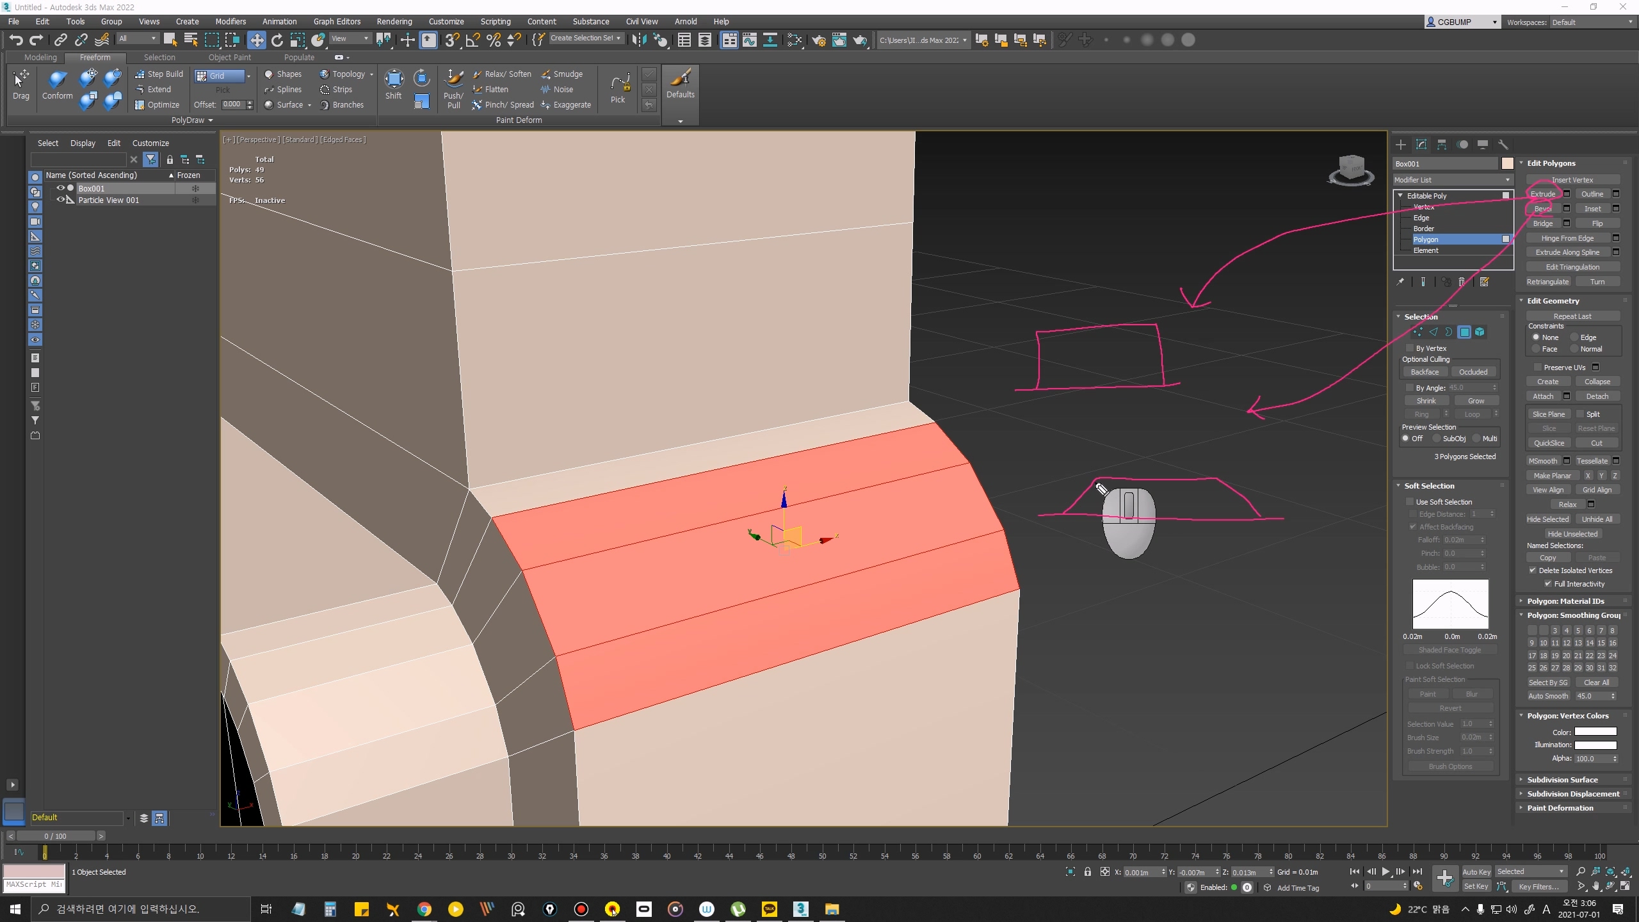Open the Modifiers menu
This screenshot has height=922, width=1639.
tap(230, 21)
